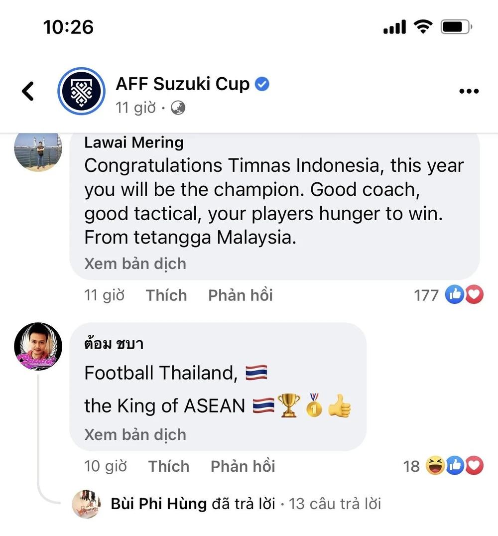
Task: Reply to the Football Thailand comment
Action: 243,466
